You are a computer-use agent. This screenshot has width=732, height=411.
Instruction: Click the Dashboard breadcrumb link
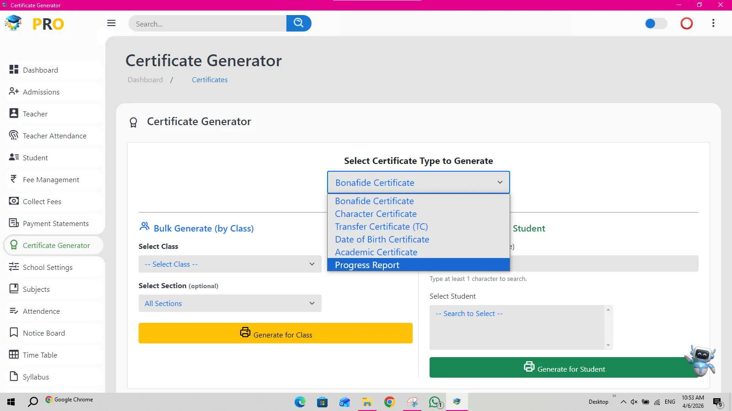(145, 79)
